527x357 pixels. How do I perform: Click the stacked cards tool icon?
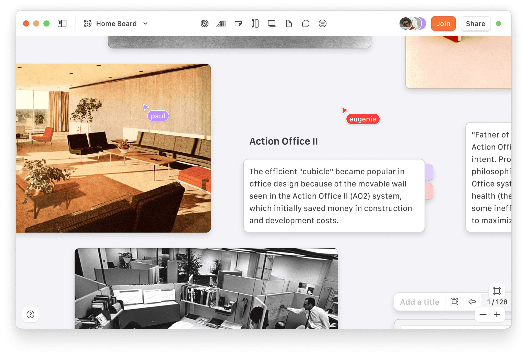[x=272, y=24]
